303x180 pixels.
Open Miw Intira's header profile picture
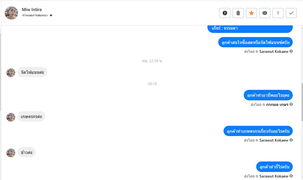[x=11, y=13]
